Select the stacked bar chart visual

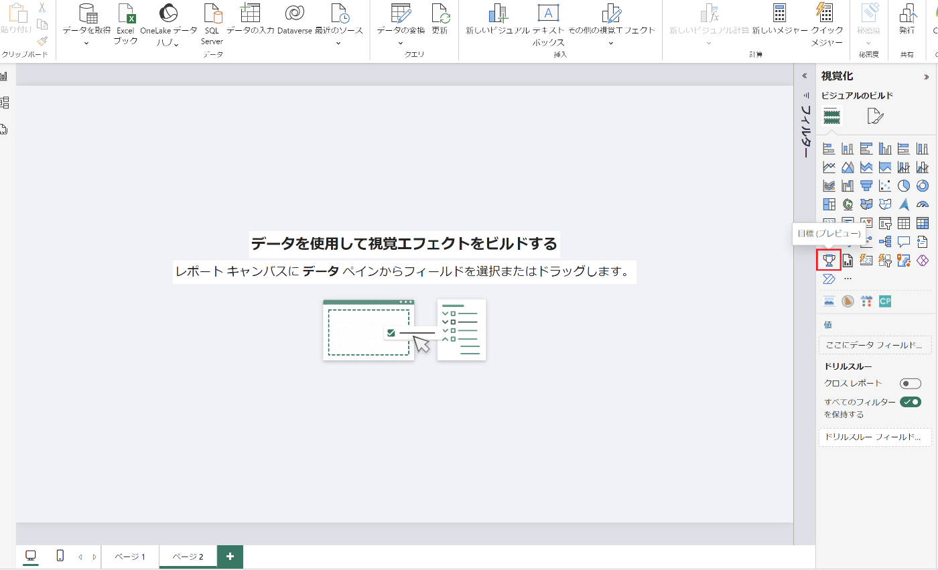[x=829, y=149]
